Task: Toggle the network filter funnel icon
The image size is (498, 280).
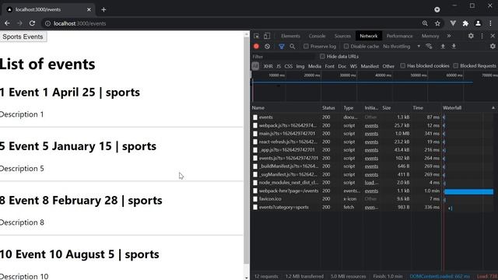Action: coord(282,47)
